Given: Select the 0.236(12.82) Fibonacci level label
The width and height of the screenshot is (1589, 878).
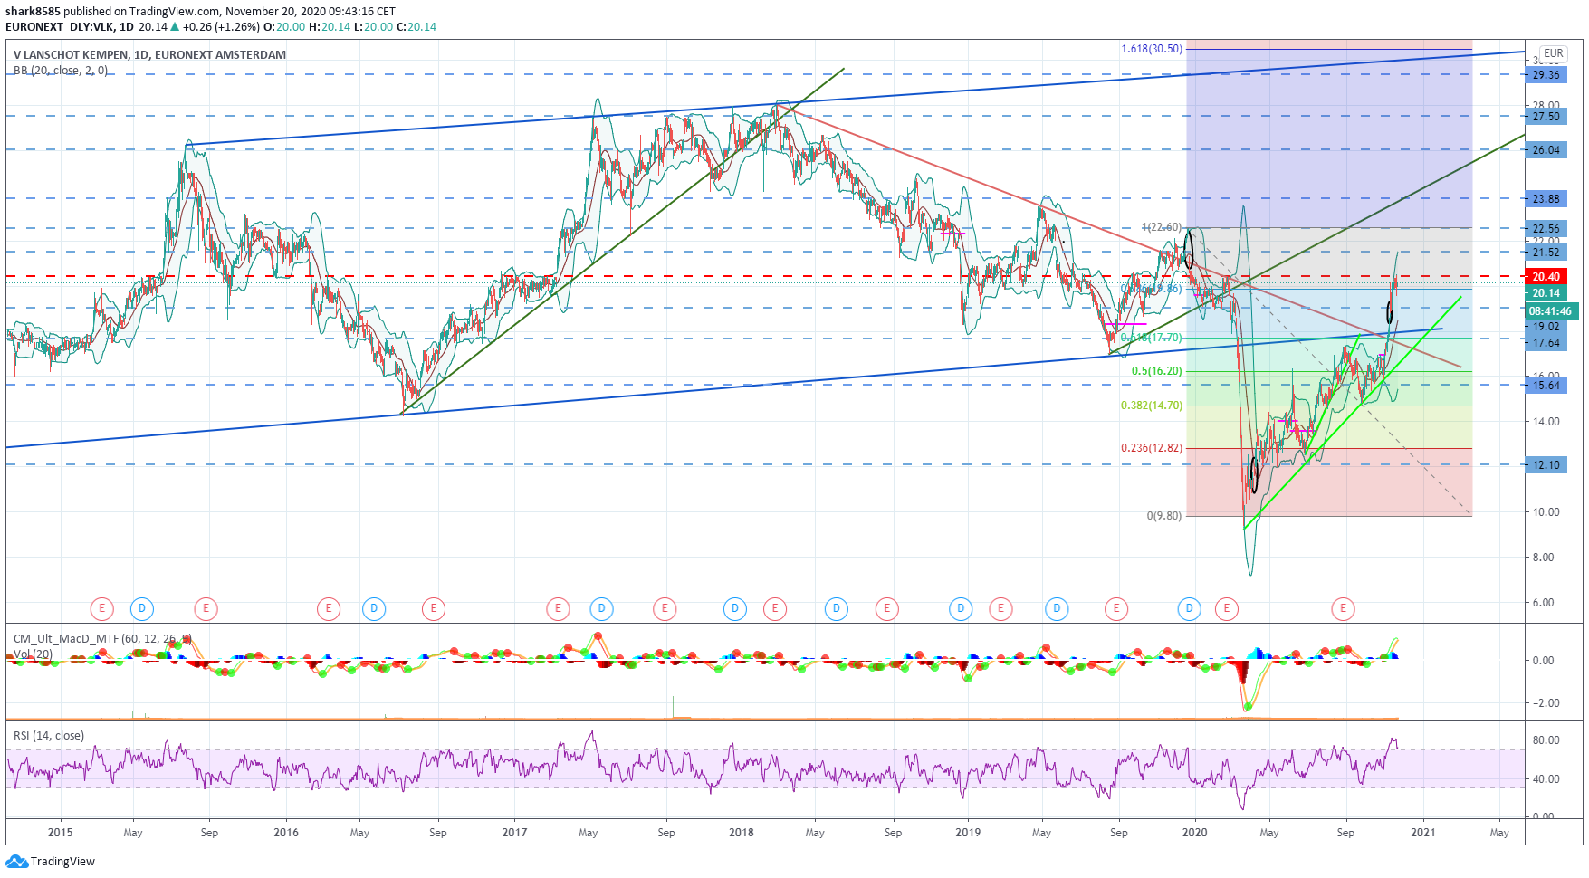Looking at the screenshot, I should coord(1152,448).
